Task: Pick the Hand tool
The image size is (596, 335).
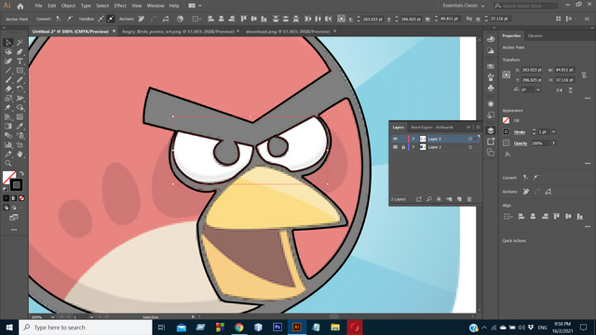Action: click(x=20, y=154)
